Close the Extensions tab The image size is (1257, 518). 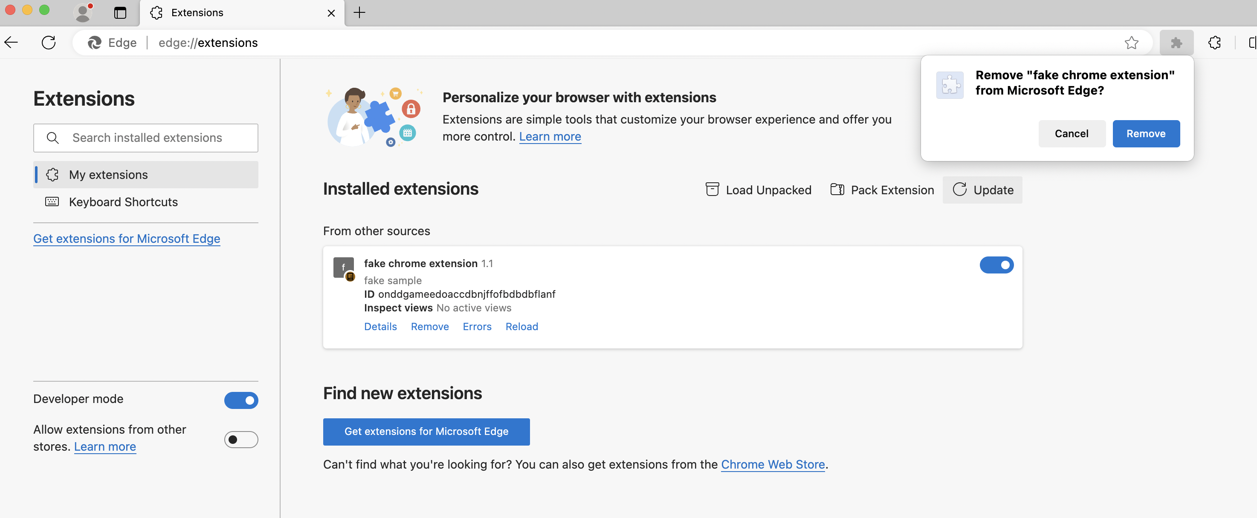[331, 13]
